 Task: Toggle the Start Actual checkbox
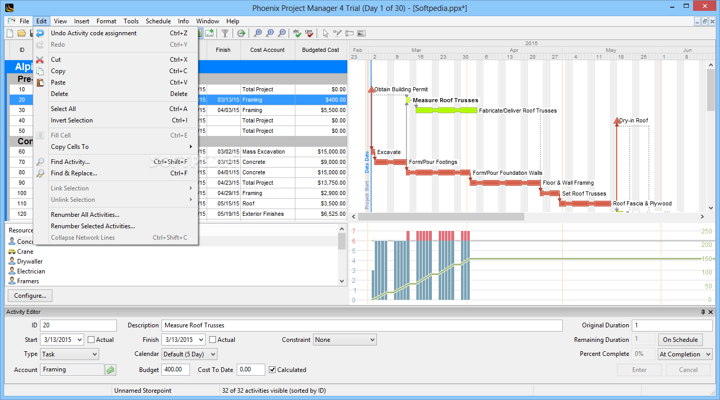(x=91, y=340)
